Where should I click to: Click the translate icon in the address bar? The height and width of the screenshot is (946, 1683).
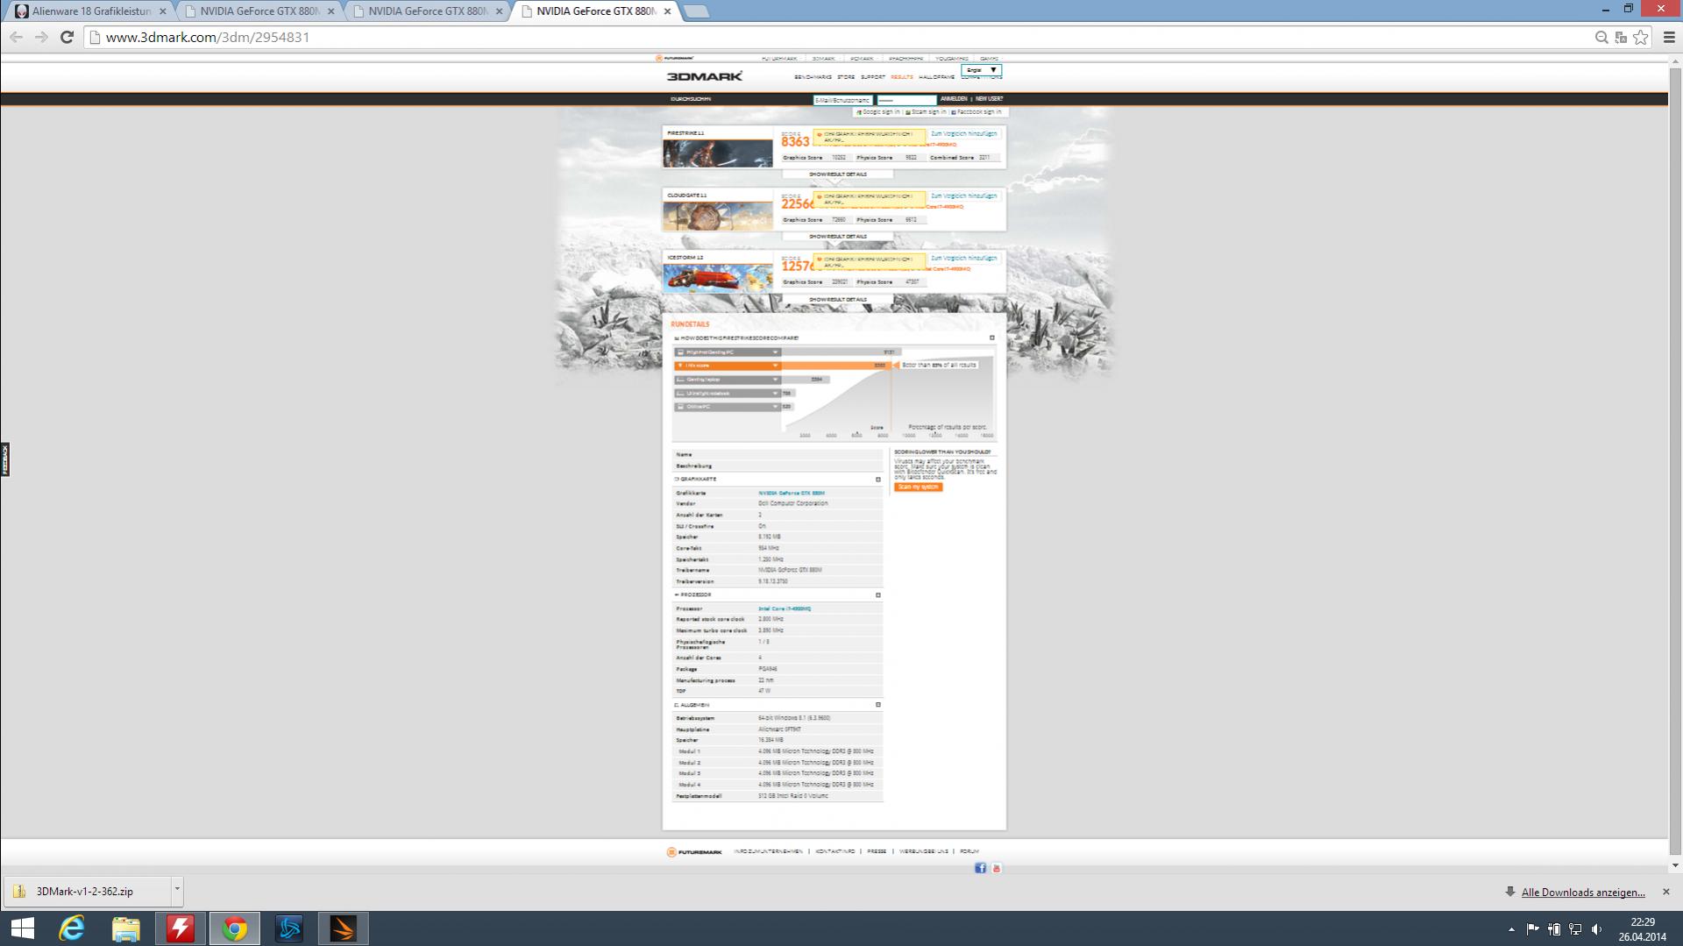point(1621,37)
